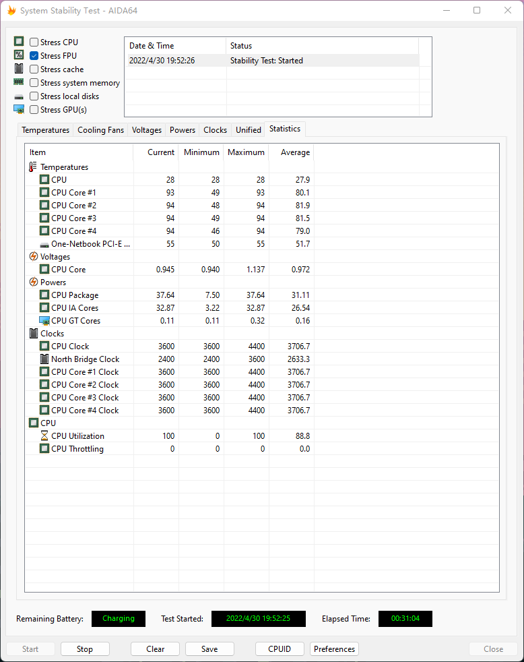Click the CPU IA Cores icon
The image size is (524, 662).
44,307
